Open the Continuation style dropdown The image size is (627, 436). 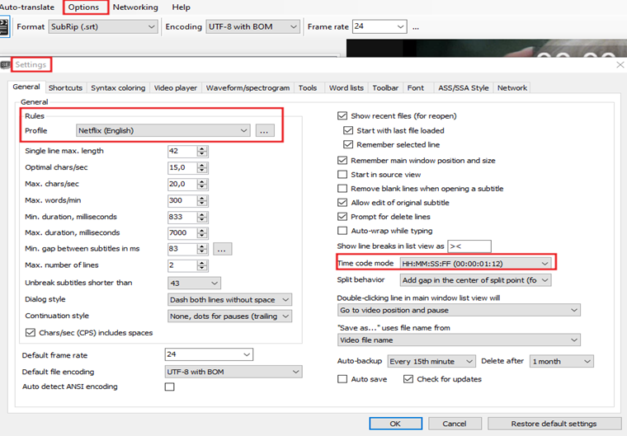click(x=229, y=316)
